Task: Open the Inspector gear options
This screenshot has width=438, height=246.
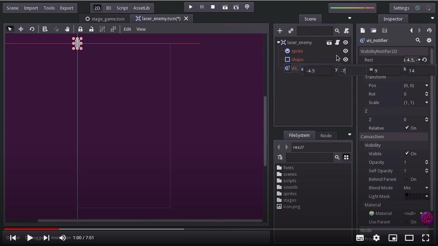Action: [429, 40]
